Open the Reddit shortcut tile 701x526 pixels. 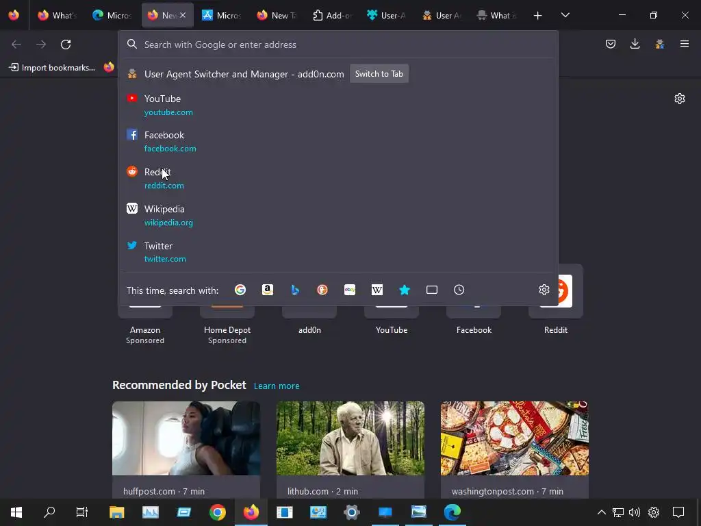556,300
